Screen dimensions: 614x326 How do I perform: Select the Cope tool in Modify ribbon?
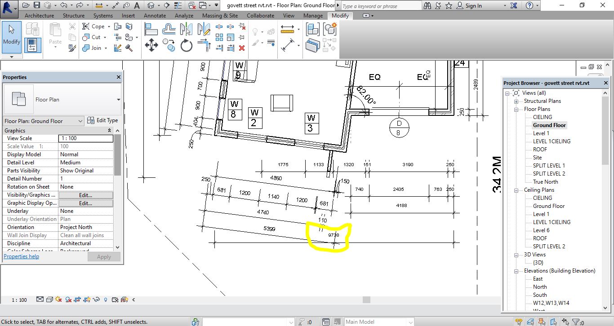click(x=92, y=26)
